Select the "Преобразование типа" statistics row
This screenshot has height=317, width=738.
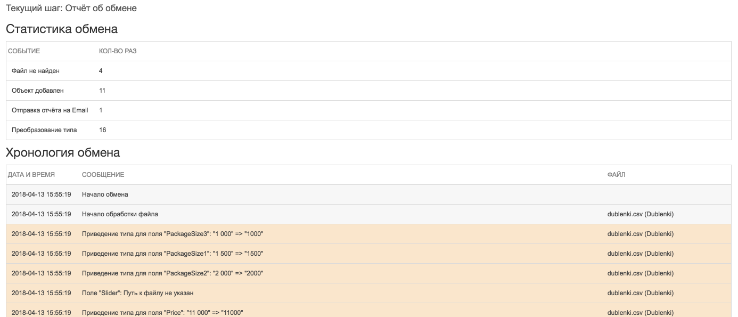[44, 130]
